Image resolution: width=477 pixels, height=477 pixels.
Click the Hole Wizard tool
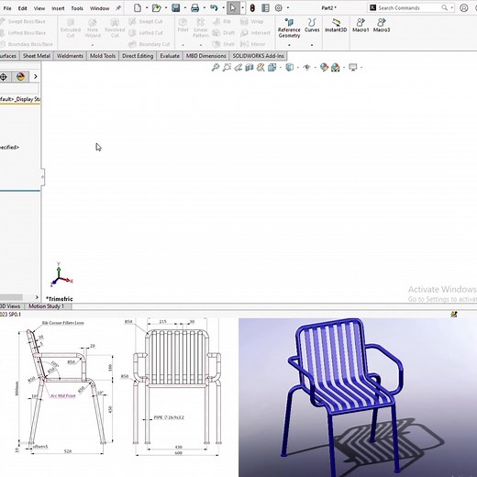coord(93,28)
